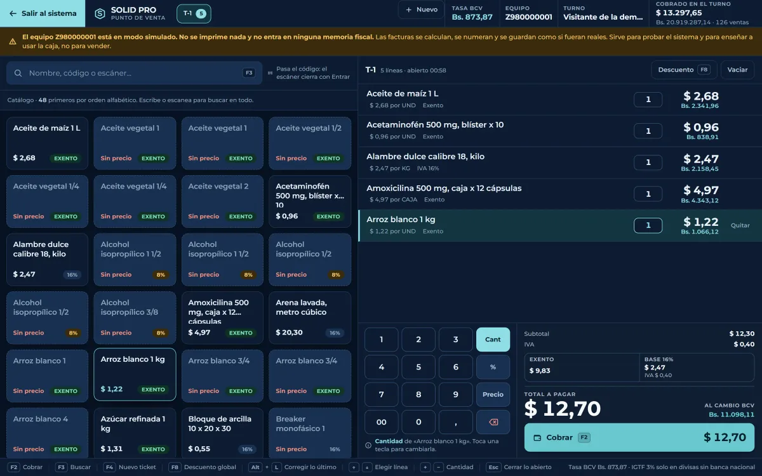Tap keypad digit 2
Image resolution: width=762 pixels, height=476 pixels.
(418, 340)
